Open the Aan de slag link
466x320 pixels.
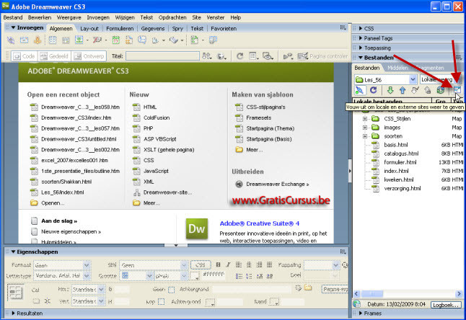click(x=59, y=221)
